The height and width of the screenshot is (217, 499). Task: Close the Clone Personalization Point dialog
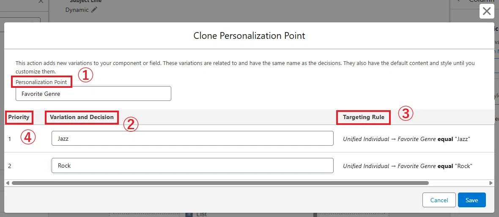coord(487,11)
